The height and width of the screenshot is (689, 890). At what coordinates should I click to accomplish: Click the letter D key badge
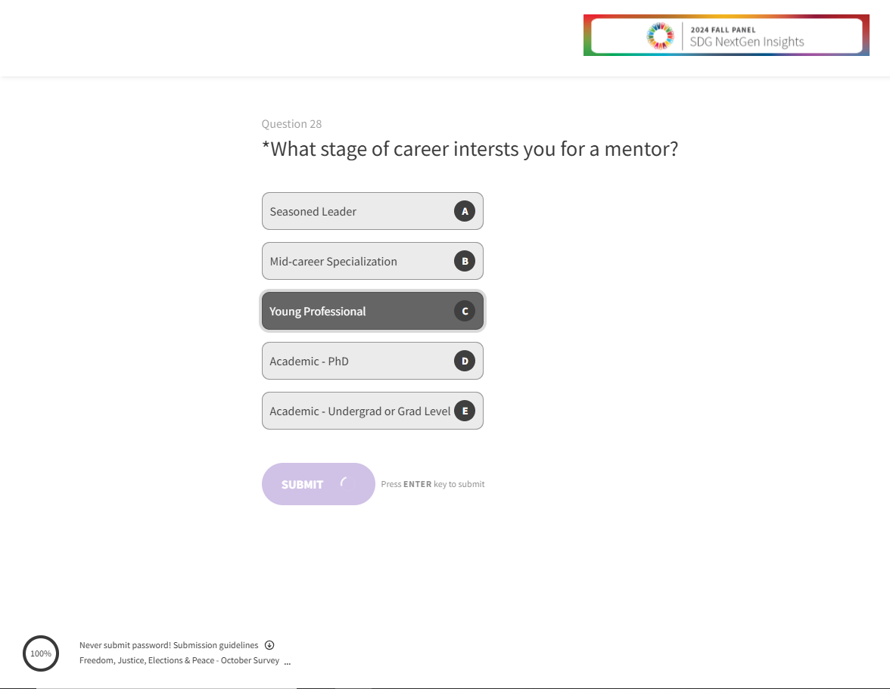465,361
